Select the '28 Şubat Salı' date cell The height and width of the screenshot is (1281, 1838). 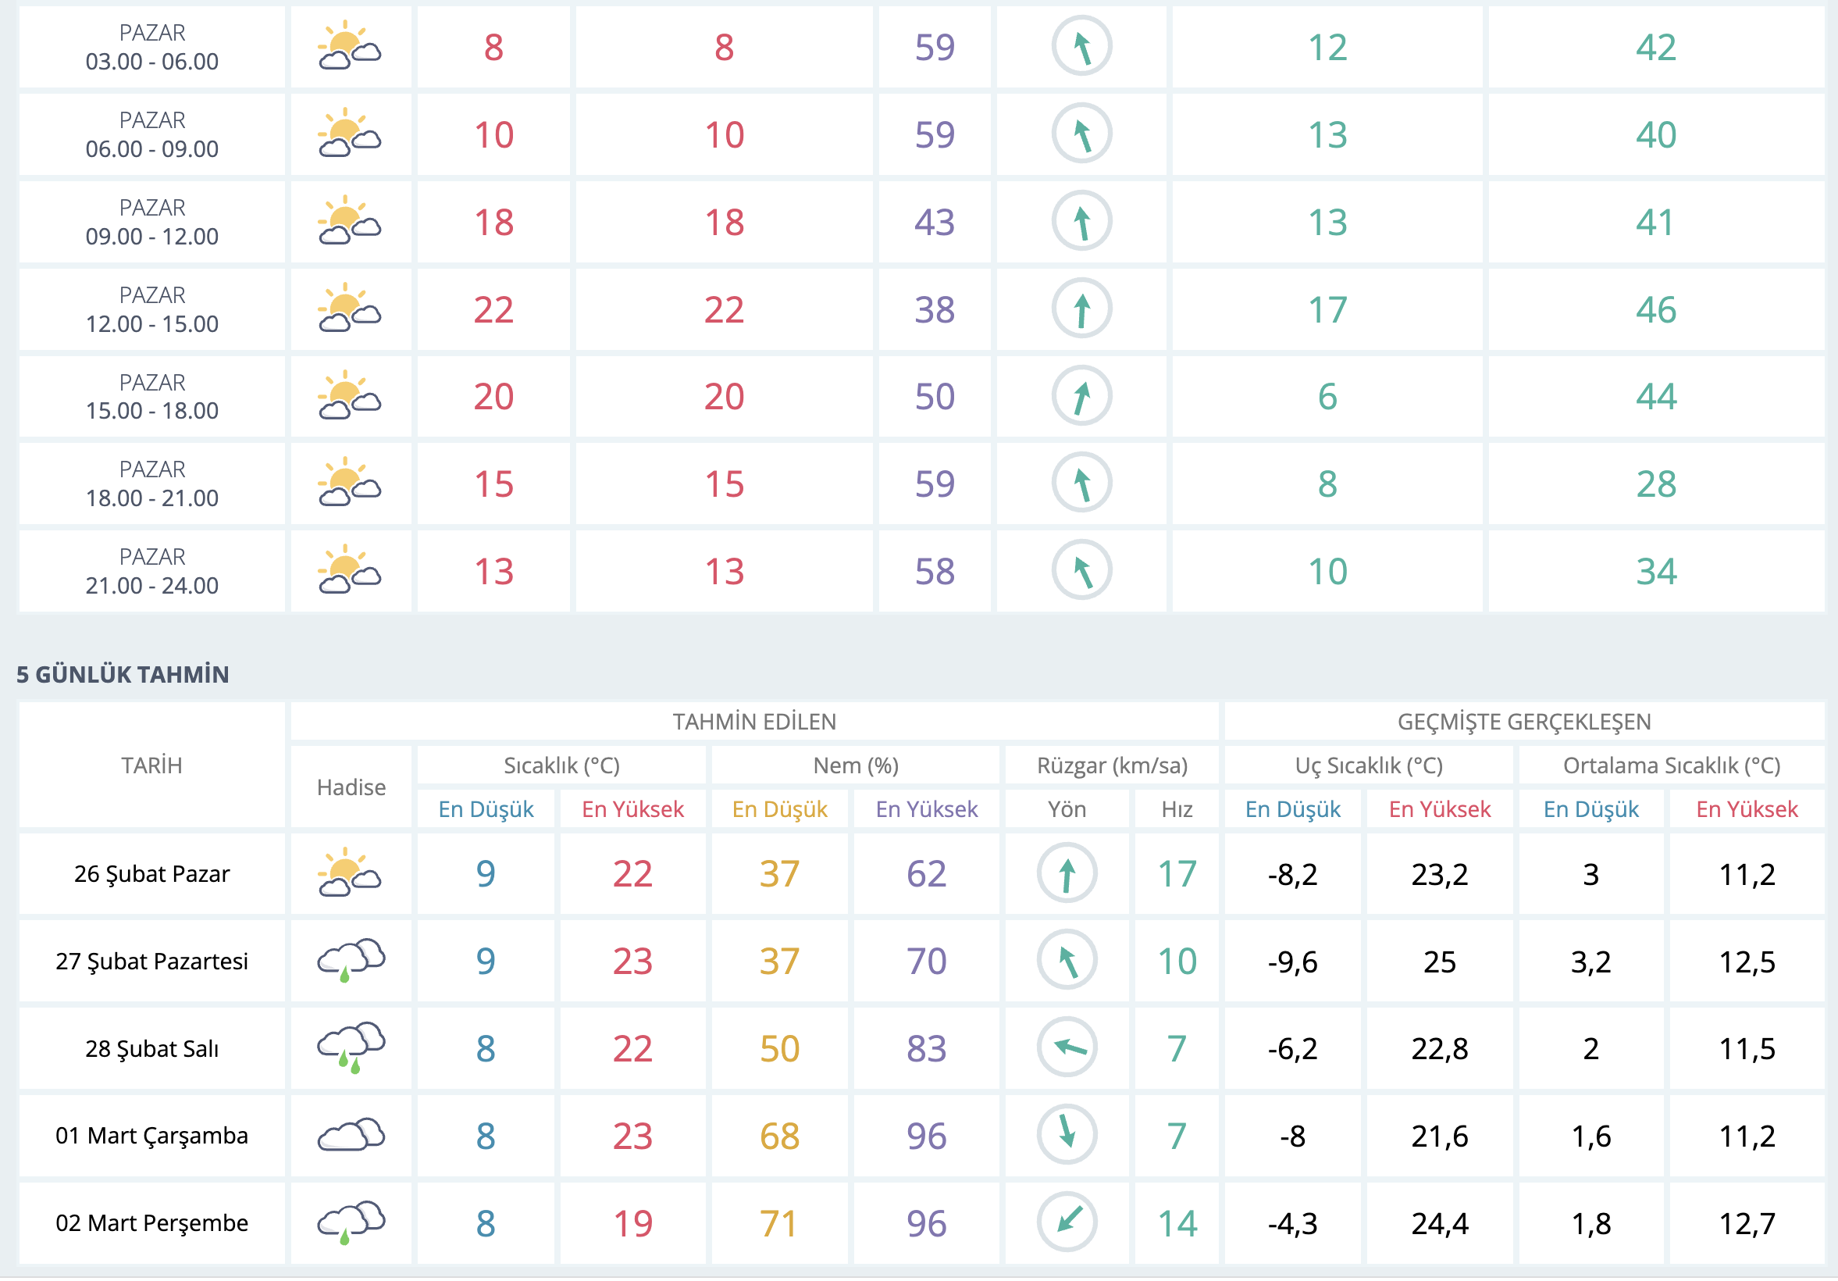(152, 1048)
